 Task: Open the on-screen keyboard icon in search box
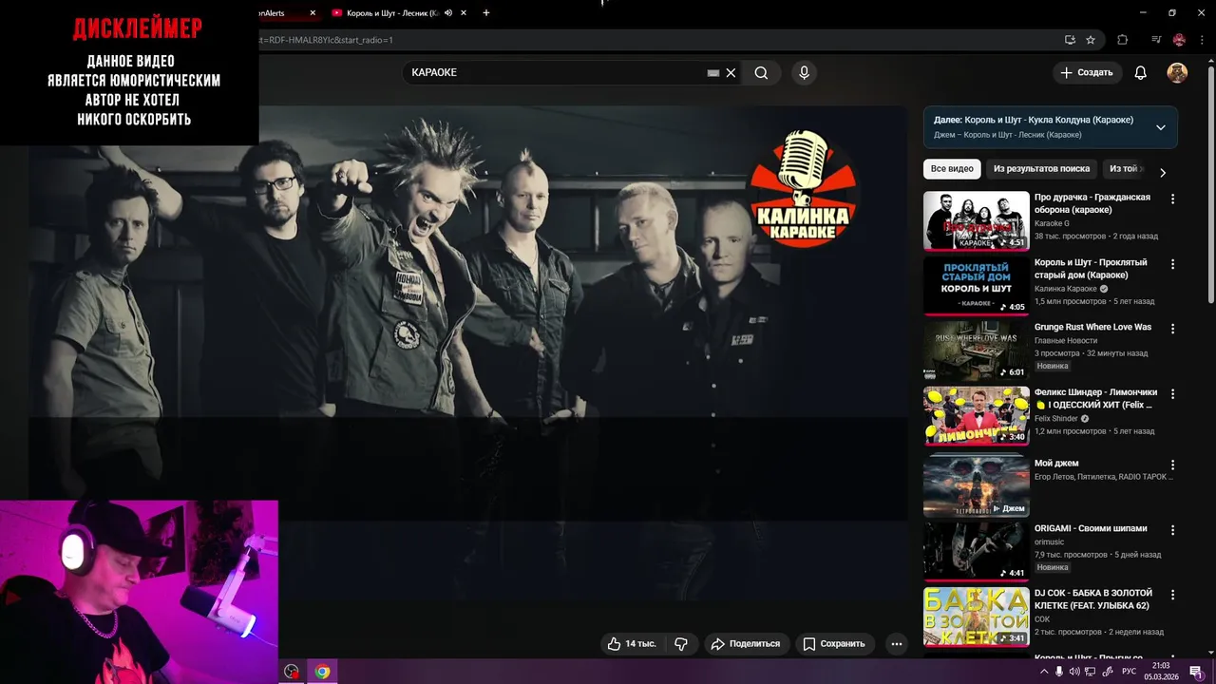point(713,72)
